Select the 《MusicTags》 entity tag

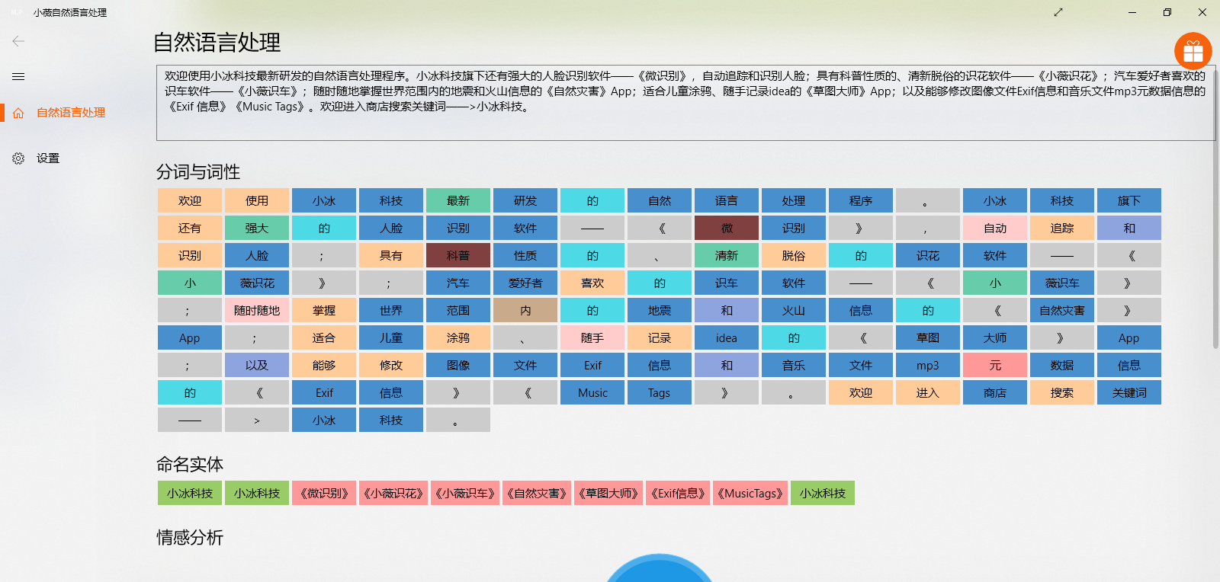pyautogui.click(x=750, y=493)
